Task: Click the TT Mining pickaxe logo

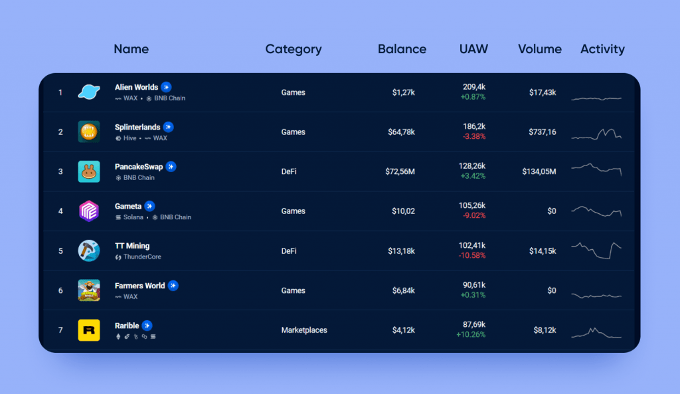Action: point(88,250)
